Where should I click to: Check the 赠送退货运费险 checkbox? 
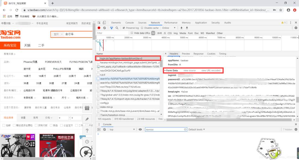click(14, 125)
